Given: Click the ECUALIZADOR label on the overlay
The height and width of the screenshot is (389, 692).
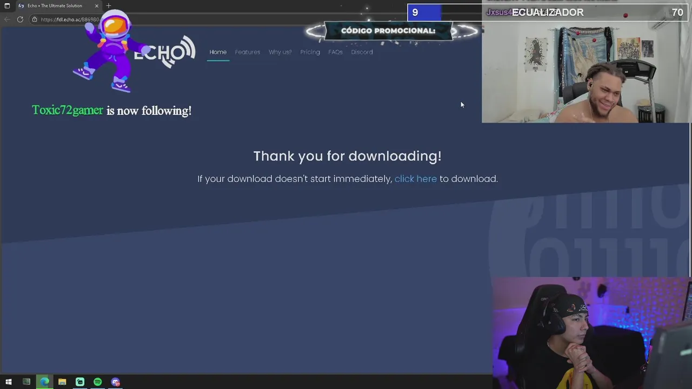Looking at the screenshot, I should pyautogui.click(x=548, y=12).
